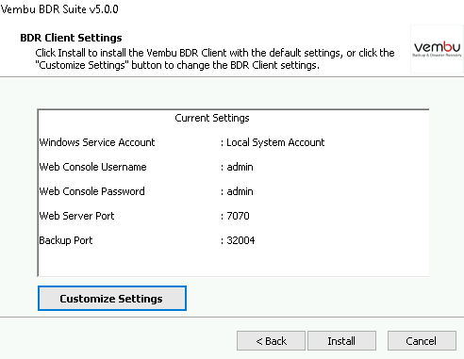This screenshot has width=464, height=359.
Task: Click the 32004 backup port value
Action: click(x=240, y=240)
